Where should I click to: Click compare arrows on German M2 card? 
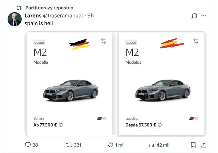coord(104,41)
